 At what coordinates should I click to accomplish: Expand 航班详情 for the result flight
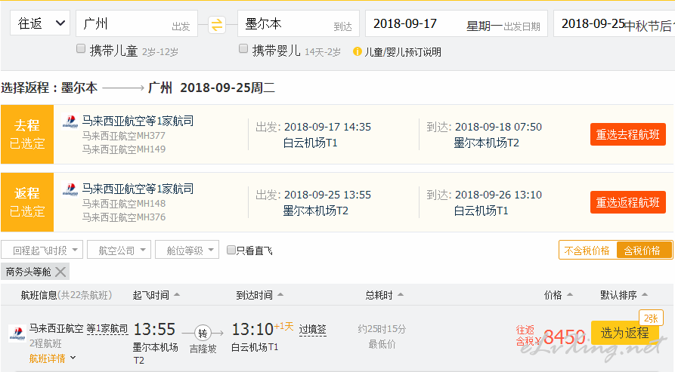tap(52, 358)
